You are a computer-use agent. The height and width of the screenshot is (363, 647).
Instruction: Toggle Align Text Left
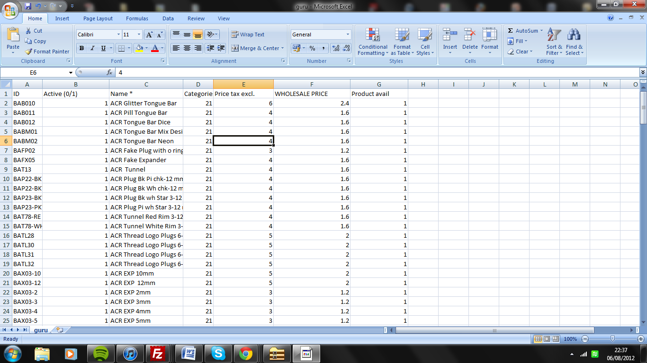coord(176,48)
